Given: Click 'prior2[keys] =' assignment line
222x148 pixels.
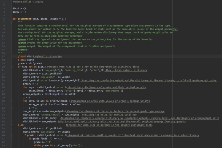Looking at the screenshot, I should coord(76,91).
